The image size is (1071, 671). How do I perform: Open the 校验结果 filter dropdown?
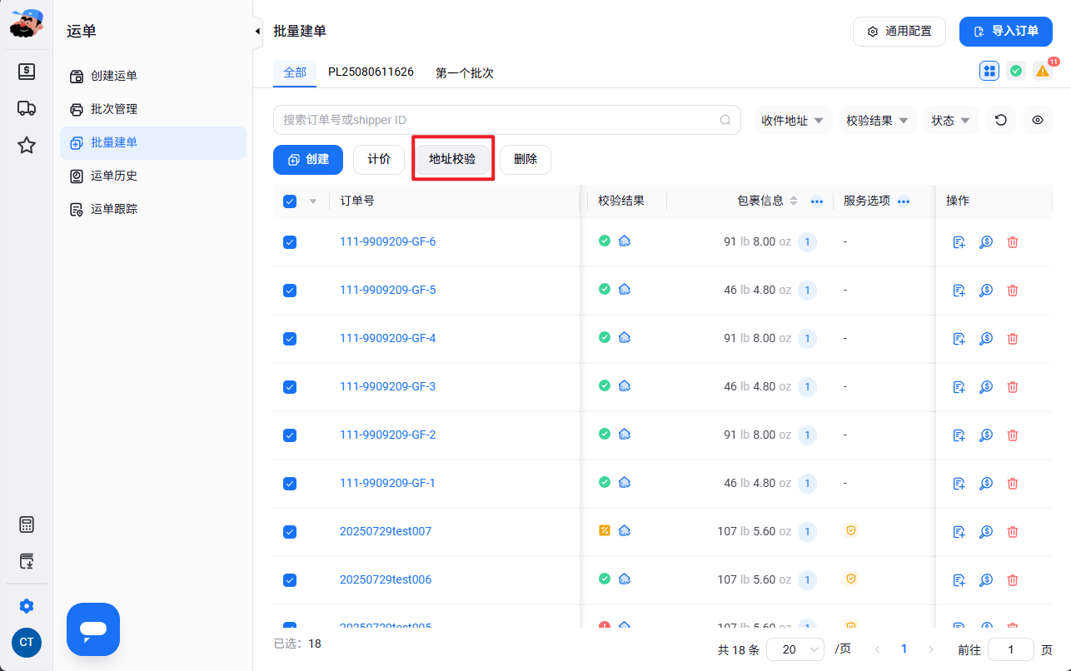click(878, 120)
